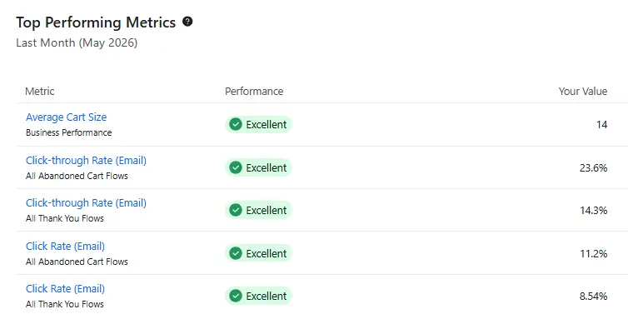Image resolution: width=628 pixels, height=324 pixels.
Task: Open Click Rate (Email) link above Abandoned Cart Flows
Action: point(65,246)
